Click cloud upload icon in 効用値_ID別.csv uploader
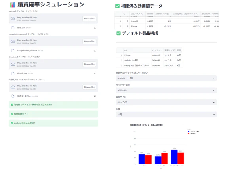The height and width of the screenshot is (172, 230). (x=13, y=87)
